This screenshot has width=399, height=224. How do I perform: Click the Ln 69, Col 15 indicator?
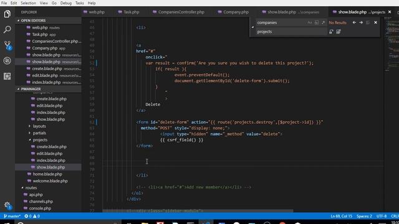341,216
